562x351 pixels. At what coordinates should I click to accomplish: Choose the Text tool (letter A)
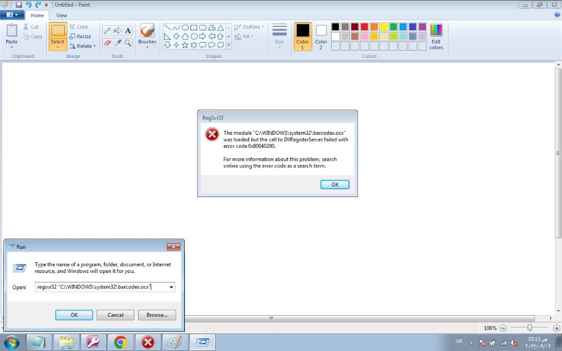tap(128, 30)
